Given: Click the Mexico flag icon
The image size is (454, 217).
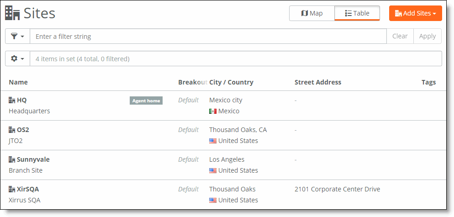Looking at the screenshot, I should 213,111.
